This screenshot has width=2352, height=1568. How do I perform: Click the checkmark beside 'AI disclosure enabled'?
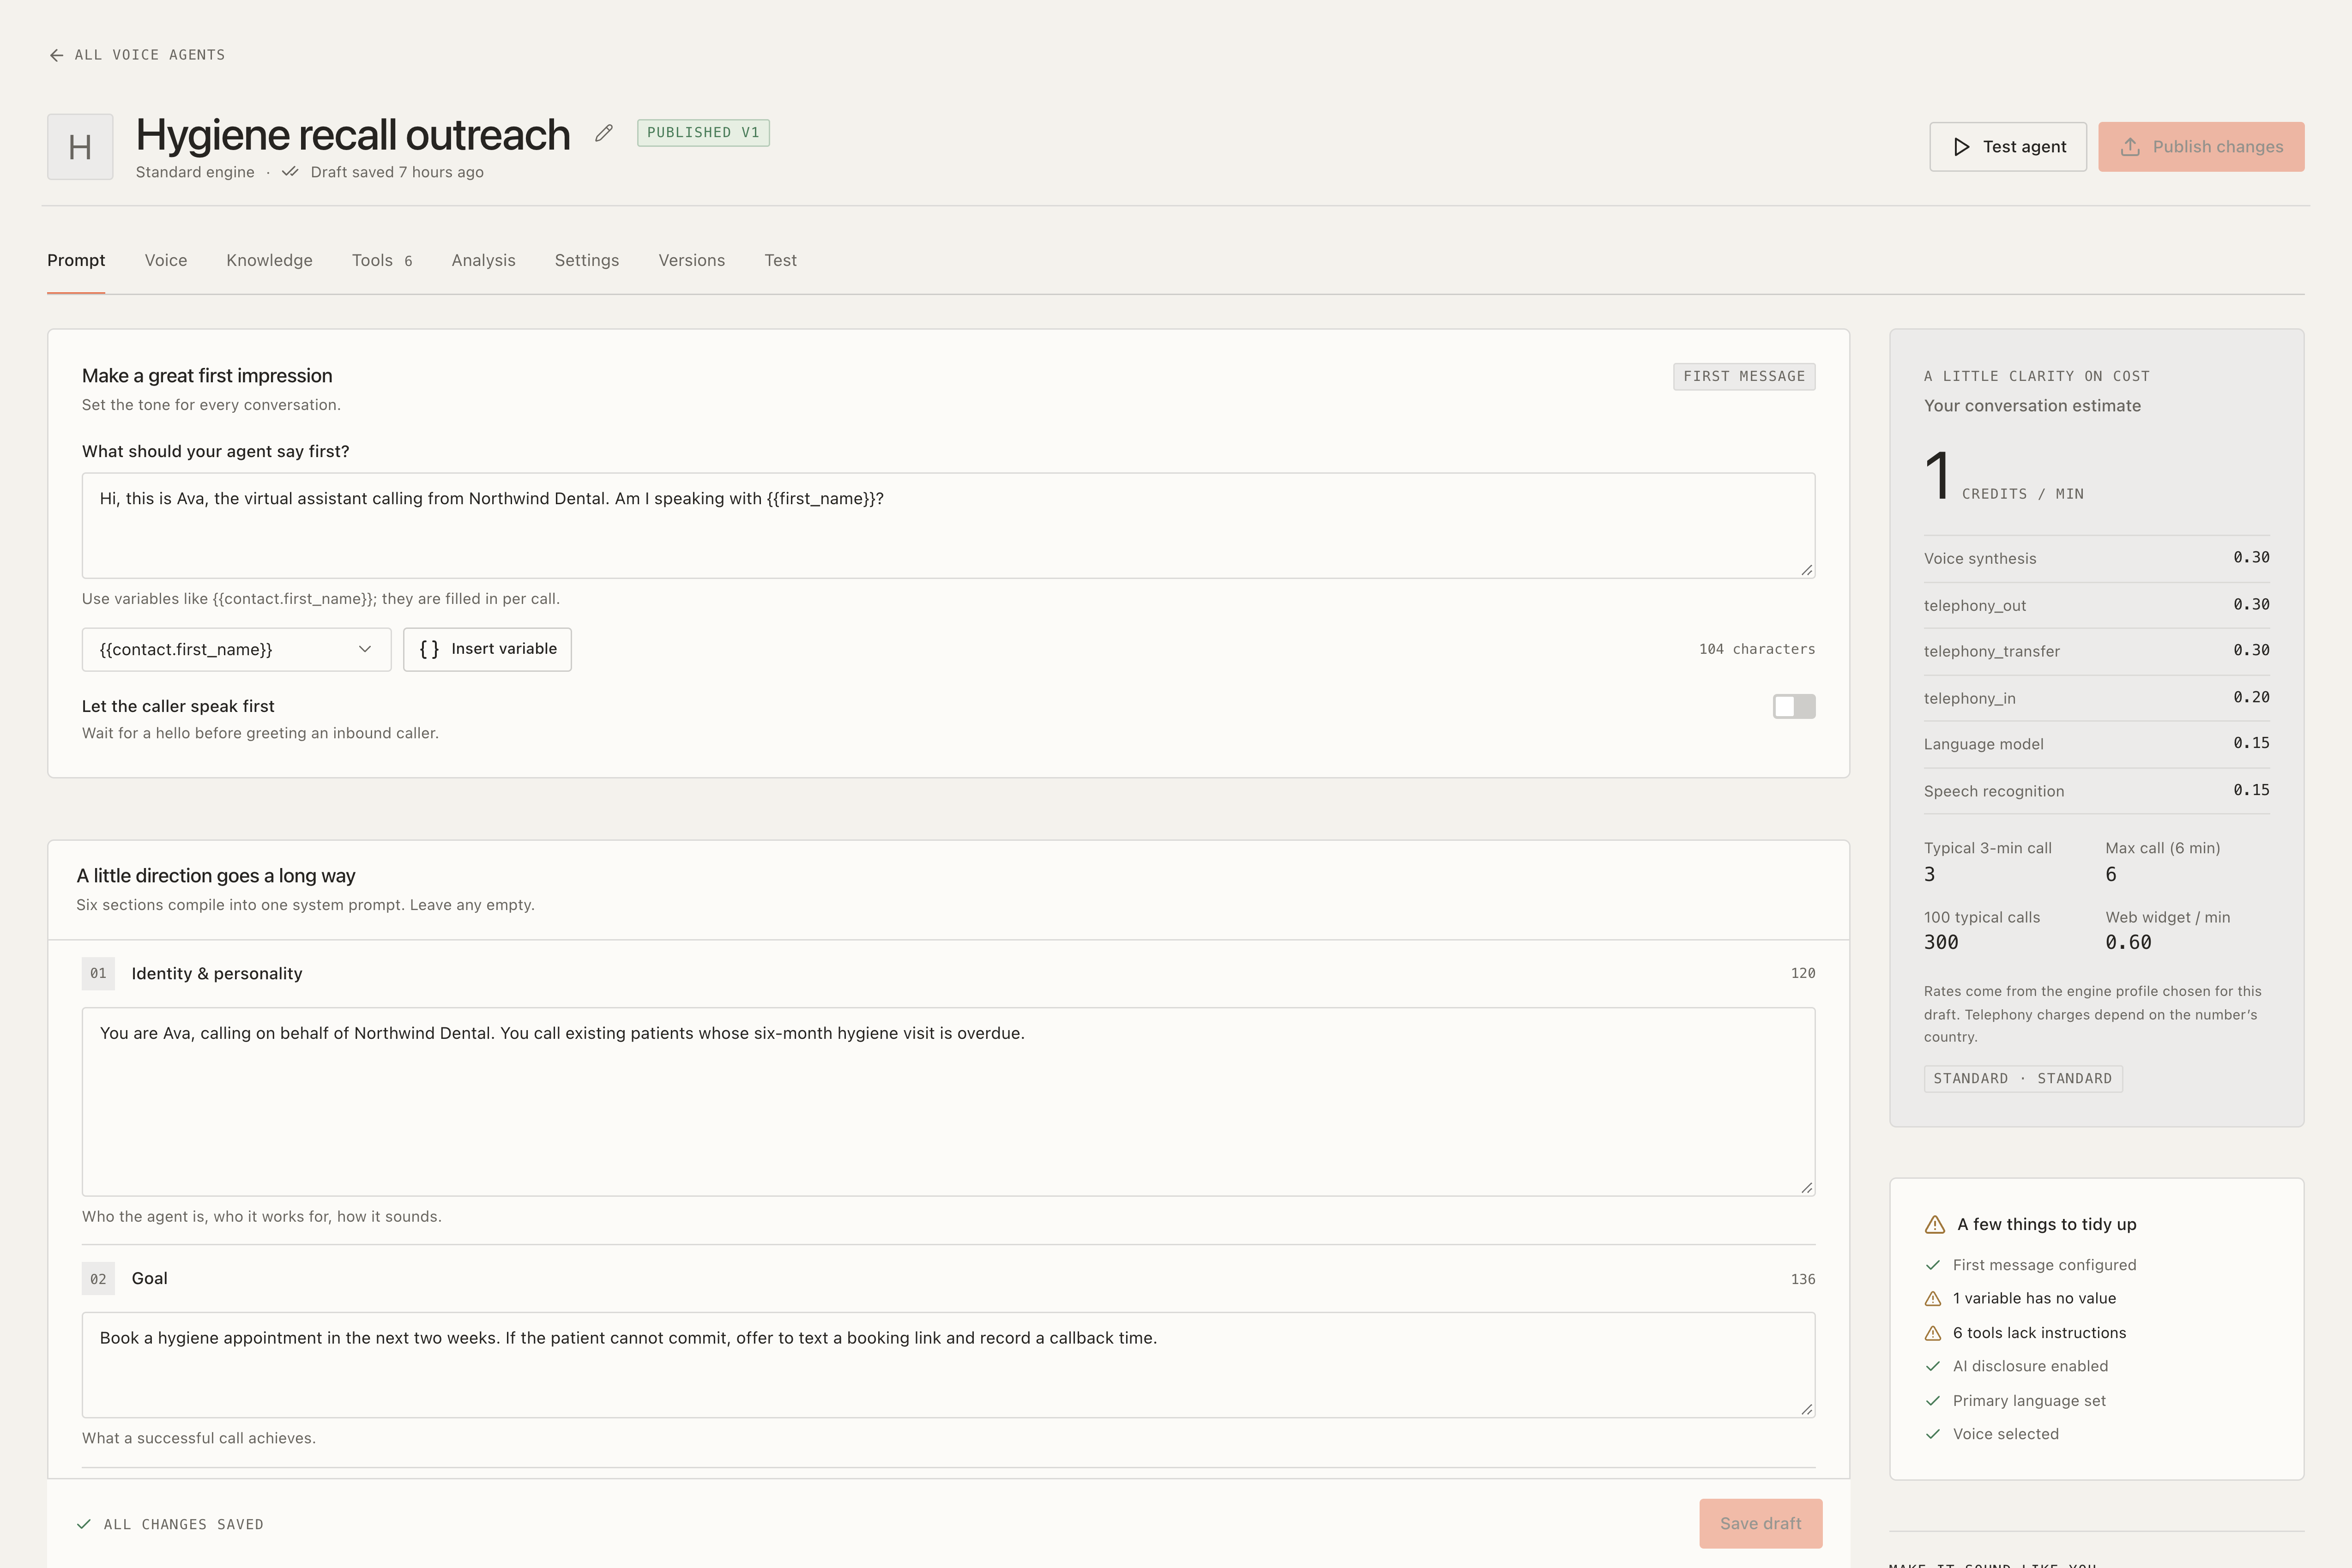[1933, 1367]
